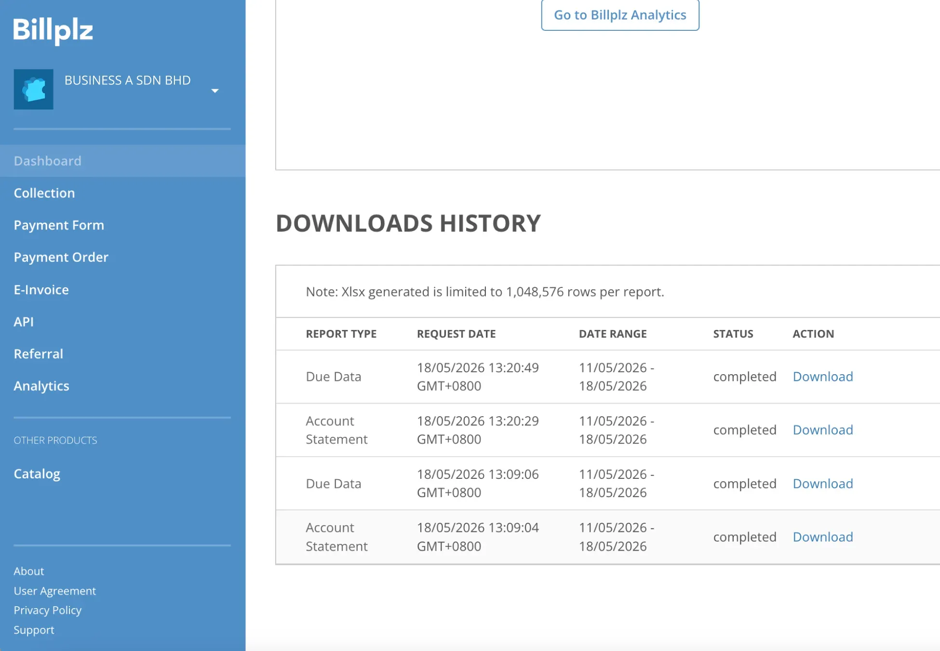
Task: Select the 18/05/2026 13:20:29 request date
Action: (478, 430)
